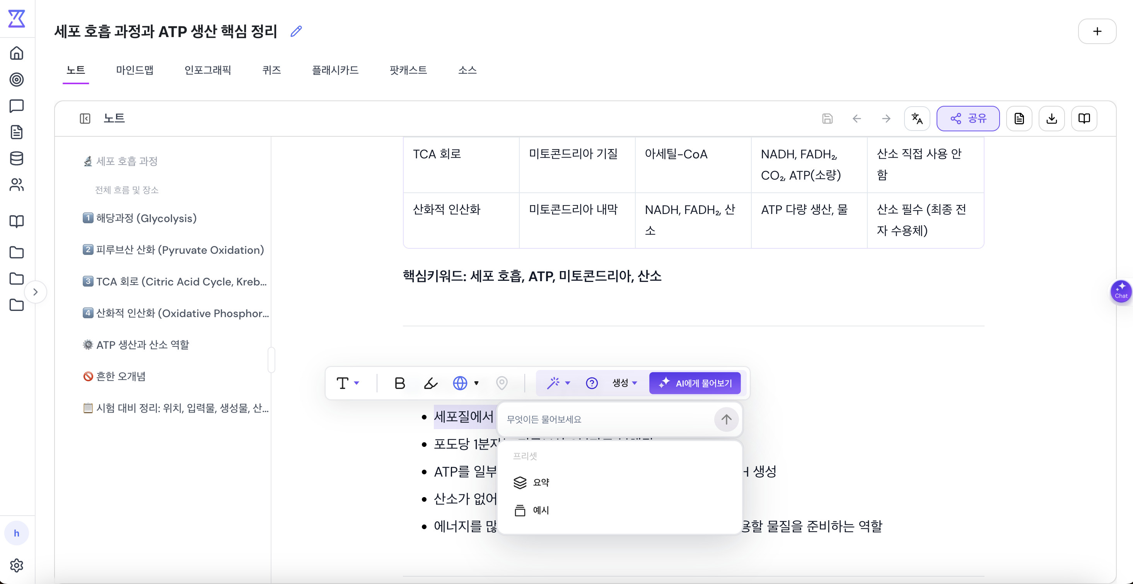
Task: Submit question with up arrow button
Action: [x=727, y=419]
